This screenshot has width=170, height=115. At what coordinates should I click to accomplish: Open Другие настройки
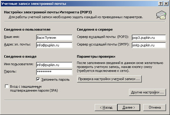(148, 92)
